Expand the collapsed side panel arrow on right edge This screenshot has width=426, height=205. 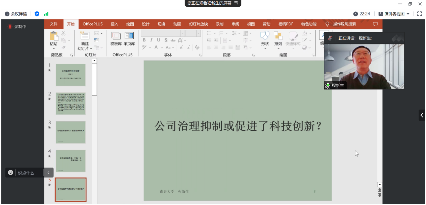[x=422, y=115]
